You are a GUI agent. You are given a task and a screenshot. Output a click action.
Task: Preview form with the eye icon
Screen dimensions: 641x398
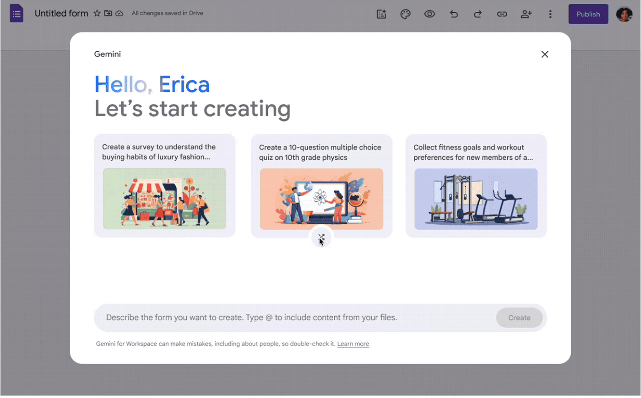coord(429,14)
